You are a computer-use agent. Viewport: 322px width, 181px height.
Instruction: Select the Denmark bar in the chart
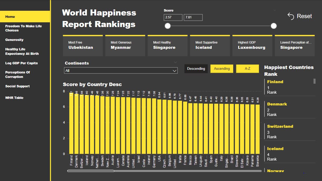pyautogui.click(x=76, y=124)
